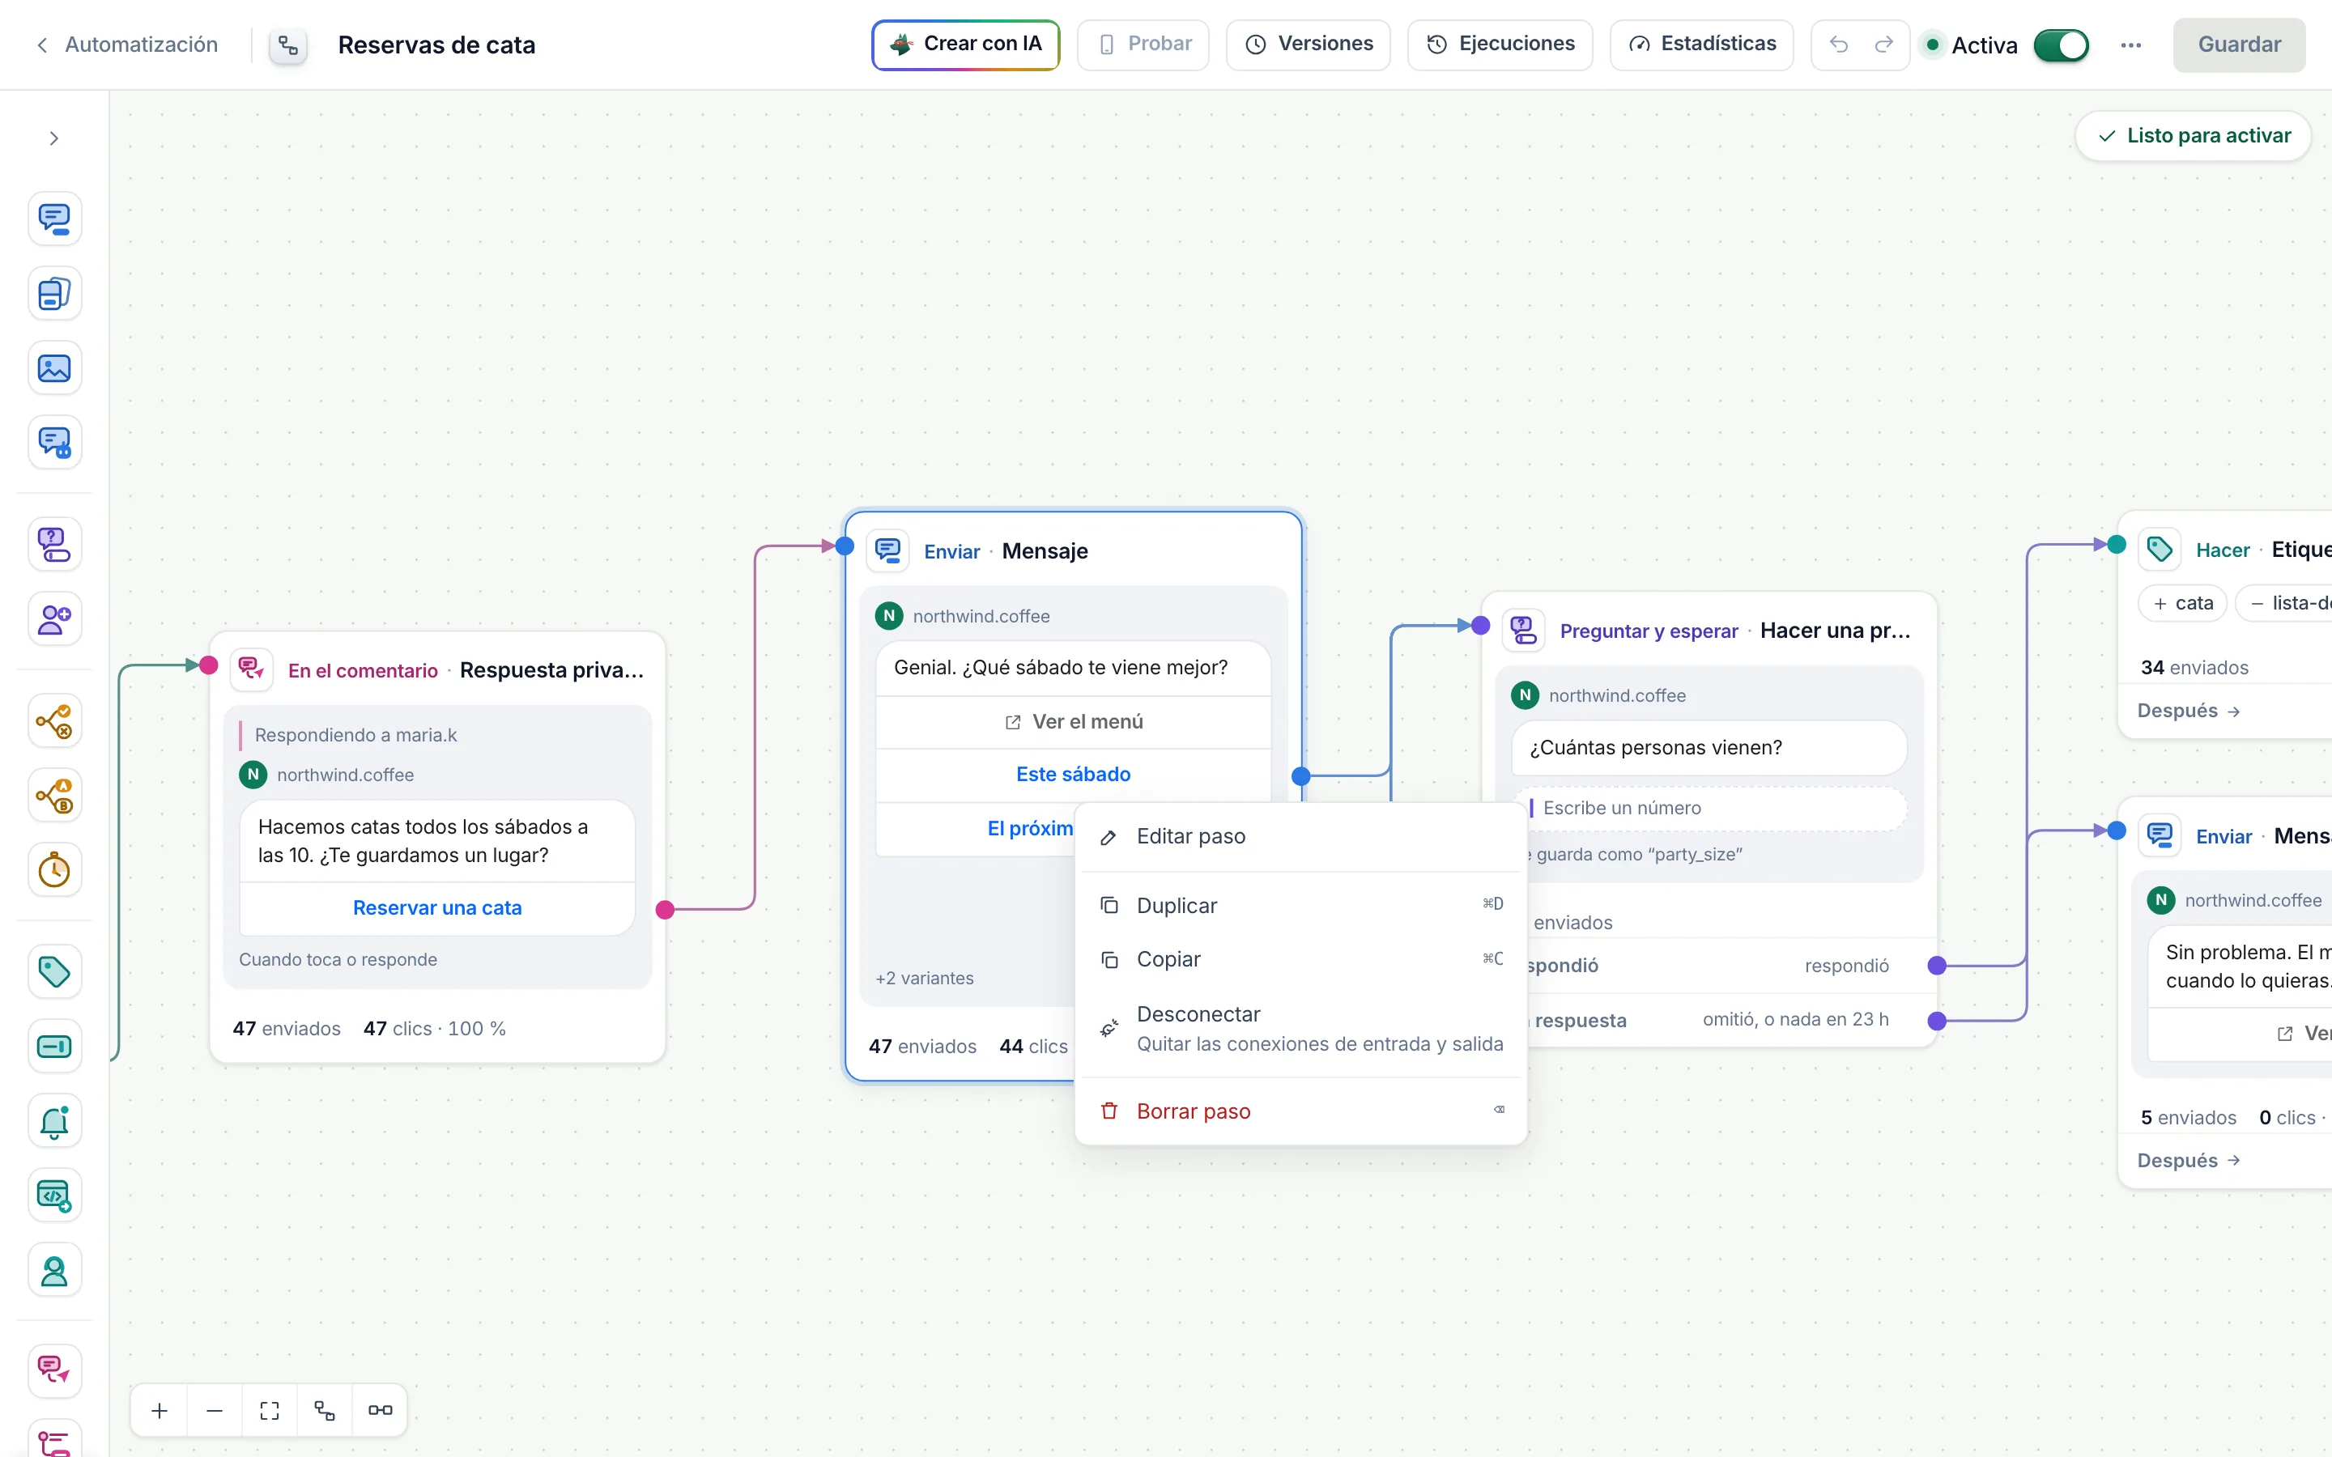
Task: Select the code webhook sidebar icon
Action: [54, 1196]
